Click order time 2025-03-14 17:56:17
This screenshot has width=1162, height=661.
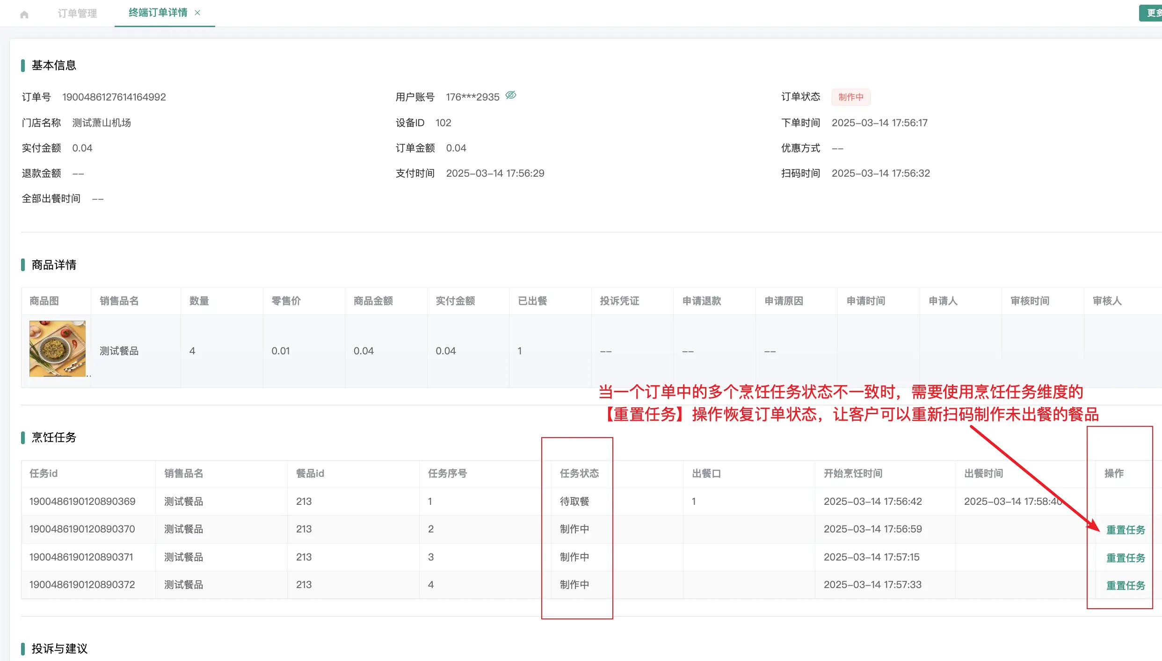(x=879, y=123)
